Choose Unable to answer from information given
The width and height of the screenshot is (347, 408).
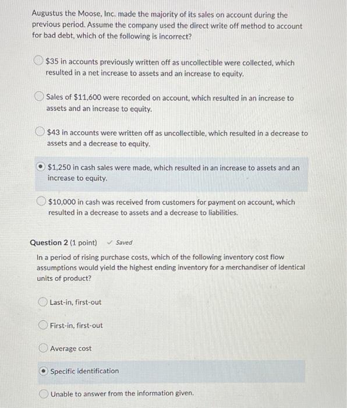click(x=44, y=393)
